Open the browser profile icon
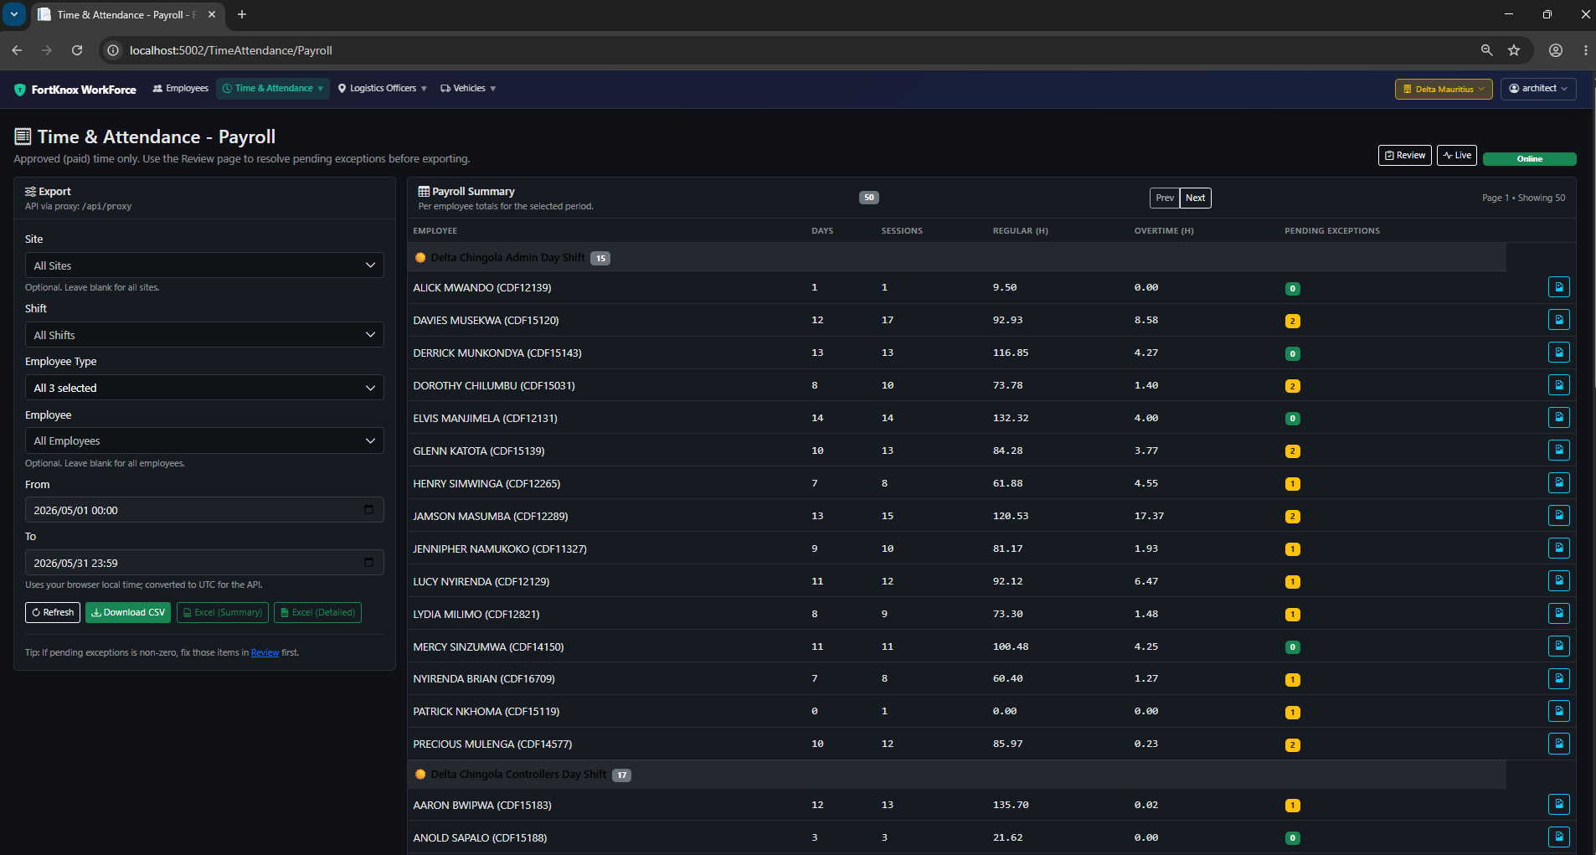Image resolution: width=1596 pixels, height=855 pixels. (x=1556, y=50)
